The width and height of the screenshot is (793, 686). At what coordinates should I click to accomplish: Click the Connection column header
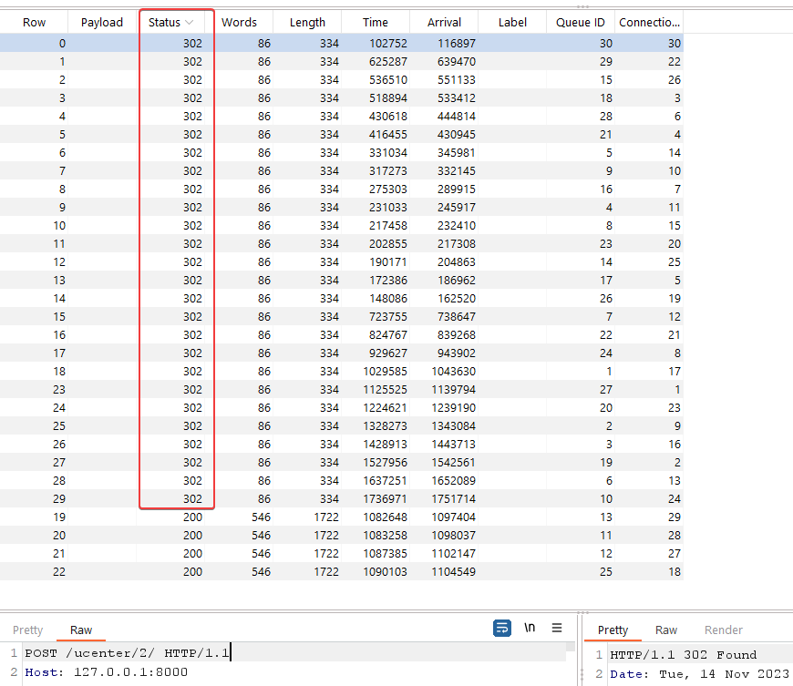pyautogui.click(x=649, y=22)
